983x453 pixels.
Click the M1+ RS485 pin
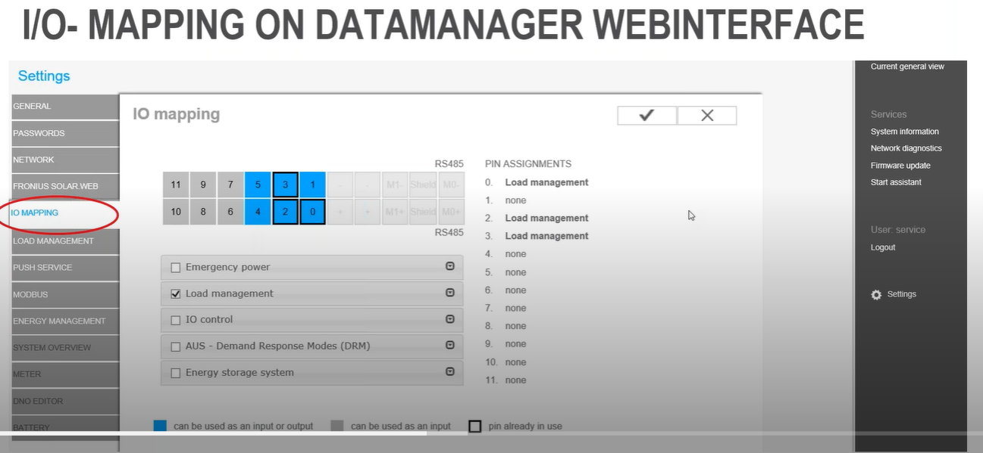coord(394,212)
